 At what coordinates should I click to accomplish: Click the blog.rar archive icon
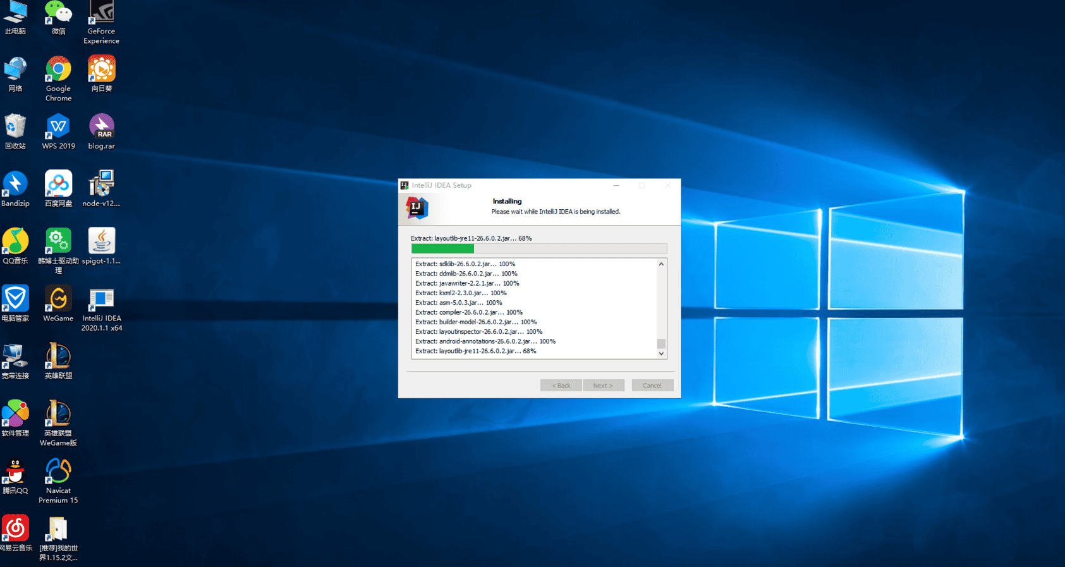coord(101,127)
